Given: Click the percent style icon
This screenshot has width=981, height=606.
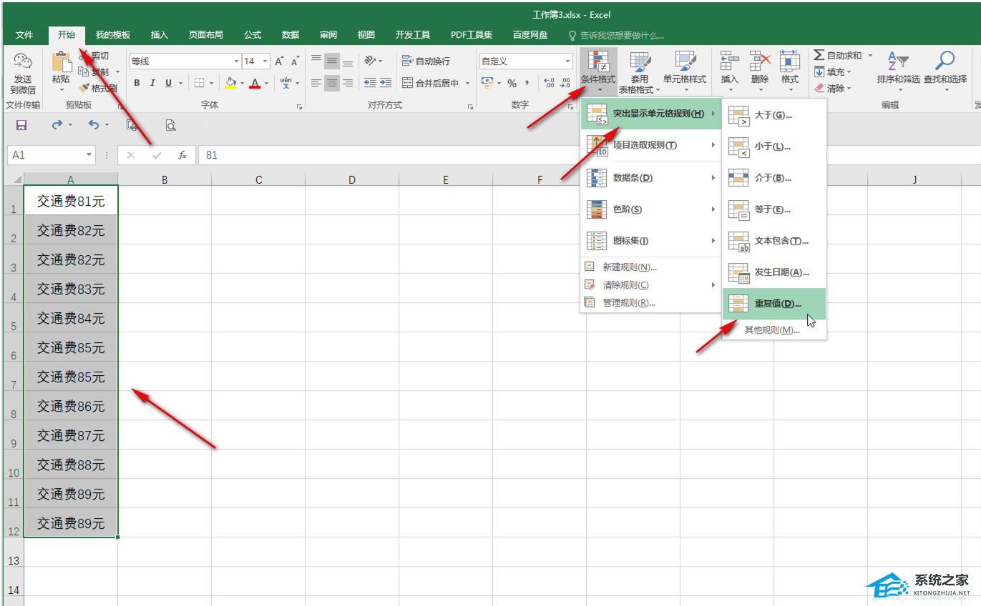Looking at the screenshot, I should [x=512, y=83].
